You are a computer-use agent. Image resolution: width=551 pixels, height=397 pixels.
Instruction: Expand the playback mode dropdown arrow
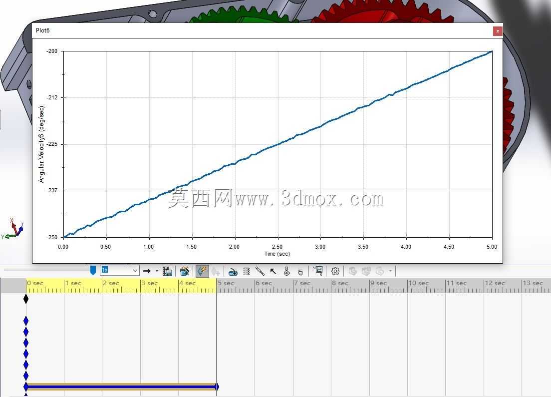point(157,271)
